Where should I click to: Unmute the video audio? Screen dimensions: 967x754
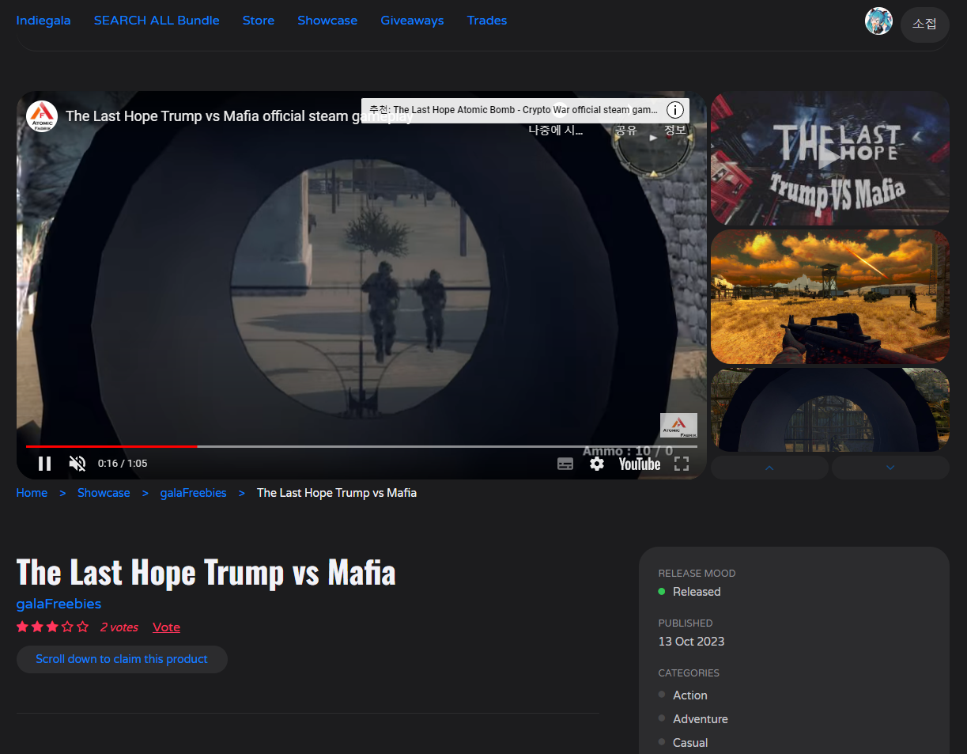(77, 464)
